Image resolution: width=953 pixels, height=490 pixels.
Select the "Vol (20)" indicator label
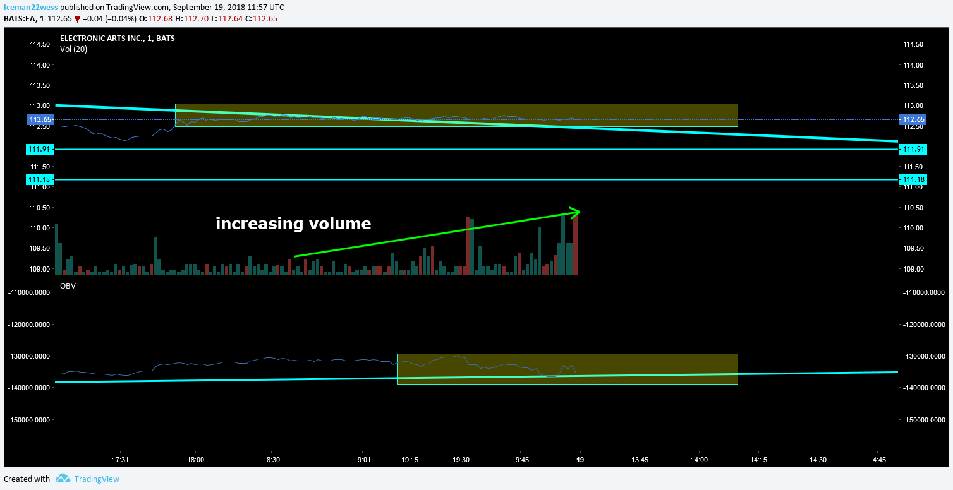pyautogui.click(x=73, y=49)
